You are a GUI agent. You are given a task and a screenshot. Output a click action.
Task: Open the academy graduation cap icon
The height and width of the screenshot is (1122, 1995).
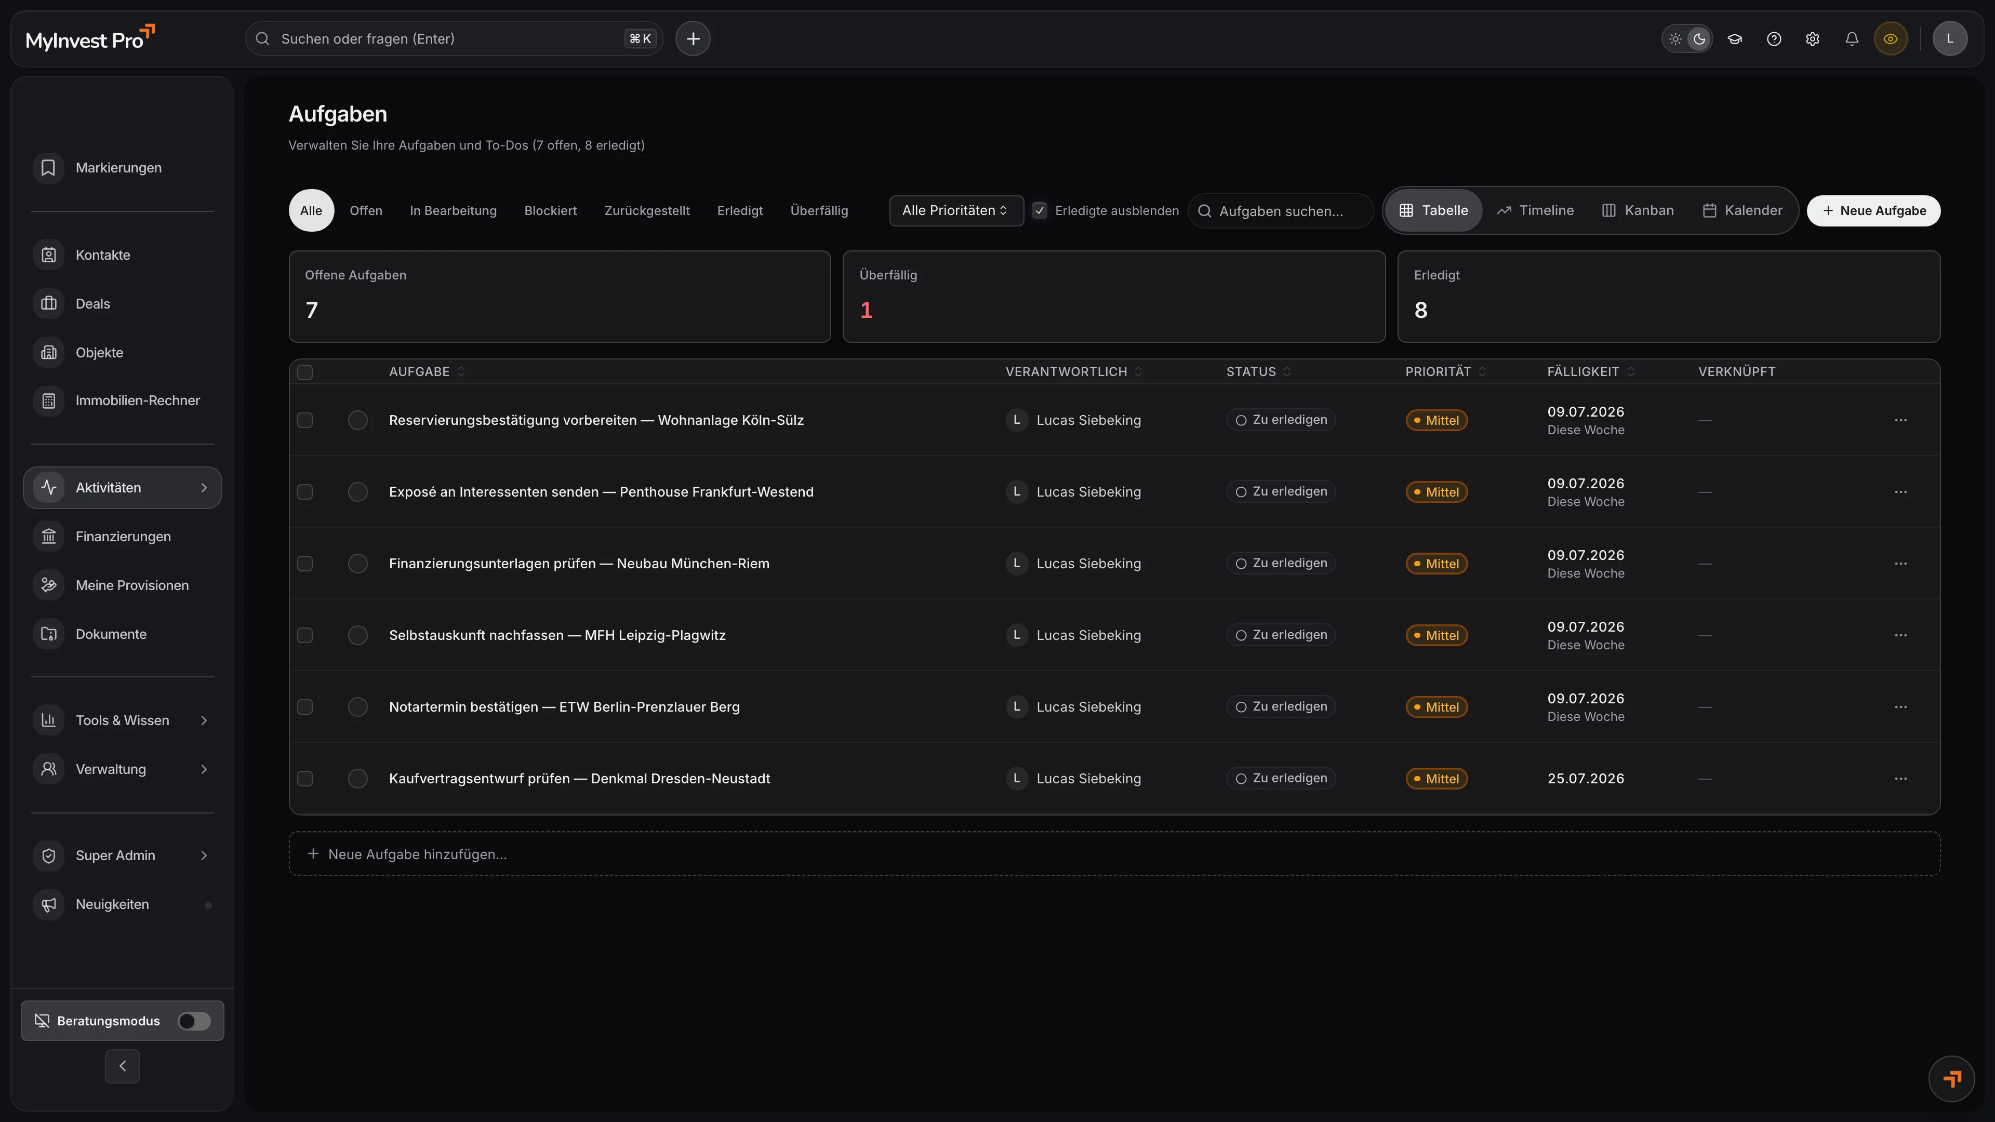click(x=1735, y=39)
